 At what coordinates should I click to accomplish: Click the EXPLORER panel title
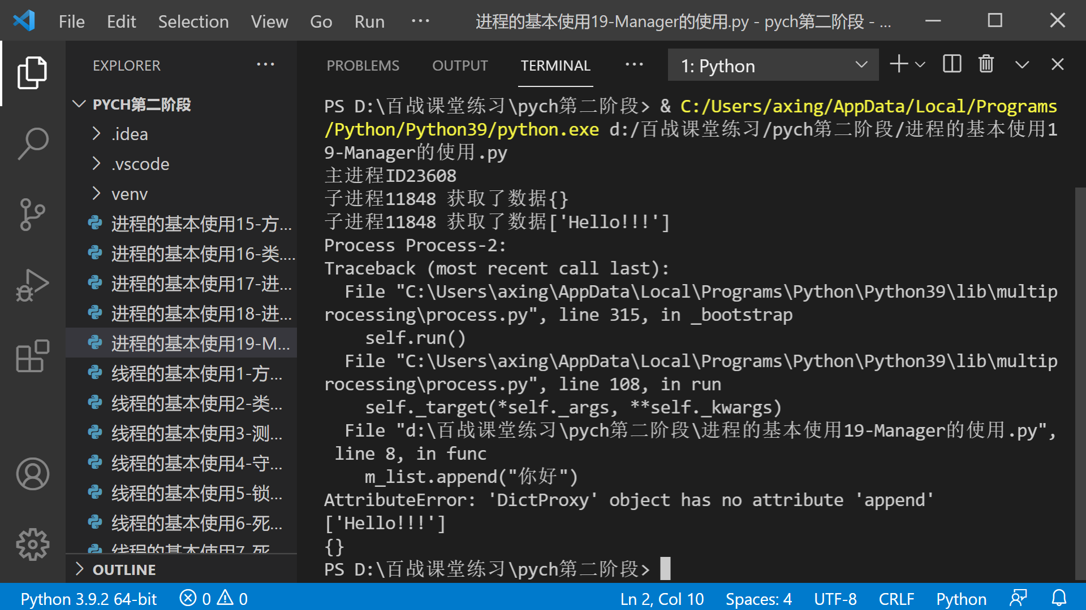[126, 66]
